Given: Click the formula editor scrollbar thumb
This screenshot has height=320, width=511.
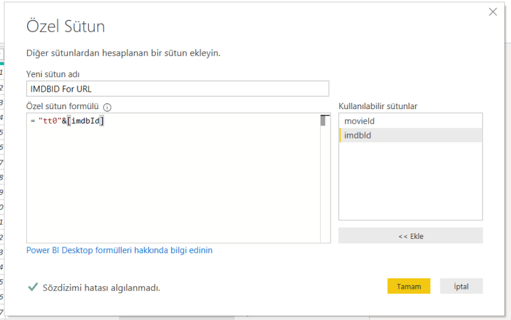Looking at the screenshot, I should click(324, 121).
